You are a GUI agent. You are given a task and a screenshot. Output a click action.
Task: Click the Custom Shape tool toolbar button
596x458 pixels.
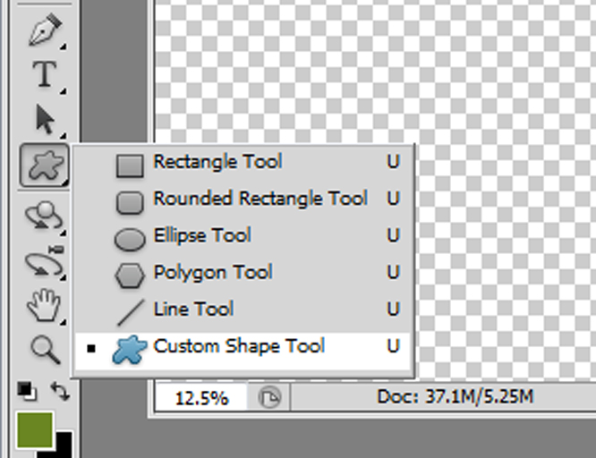(45, 165)
